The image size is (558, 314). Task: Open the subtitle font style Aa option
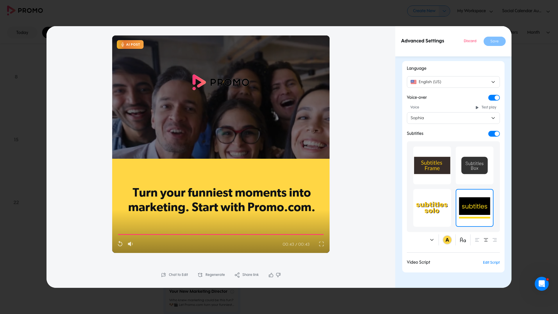point(463,240)
